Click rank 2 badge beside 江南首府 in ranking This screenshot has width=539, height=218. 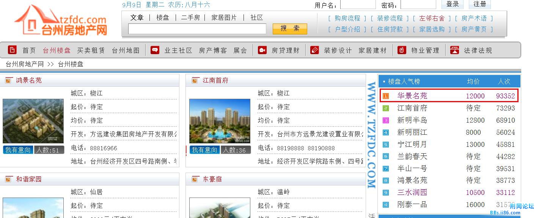(x=386, y=108)
